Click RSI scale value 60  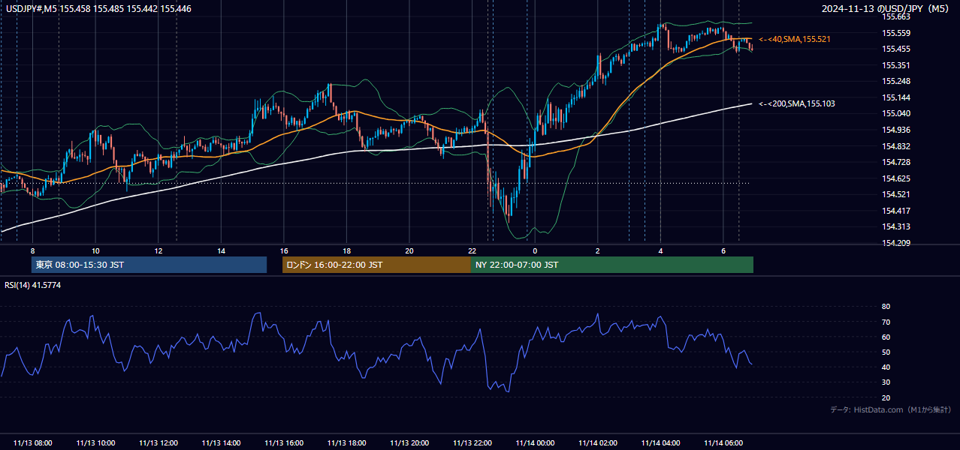point(886,337)
